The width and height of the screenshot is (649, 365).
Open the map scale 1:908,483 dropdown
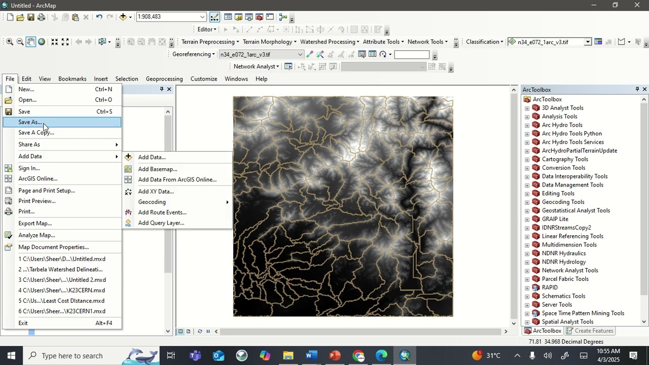pos(202,17)
